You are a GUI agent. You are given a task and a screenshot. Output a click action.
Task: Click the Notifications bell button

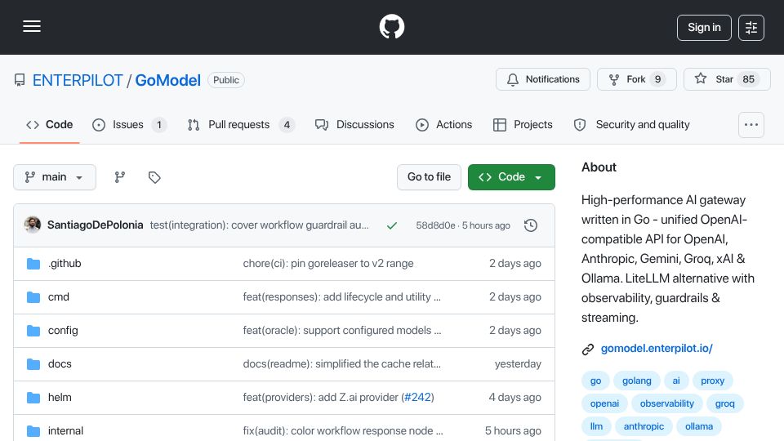click(543, 79)
